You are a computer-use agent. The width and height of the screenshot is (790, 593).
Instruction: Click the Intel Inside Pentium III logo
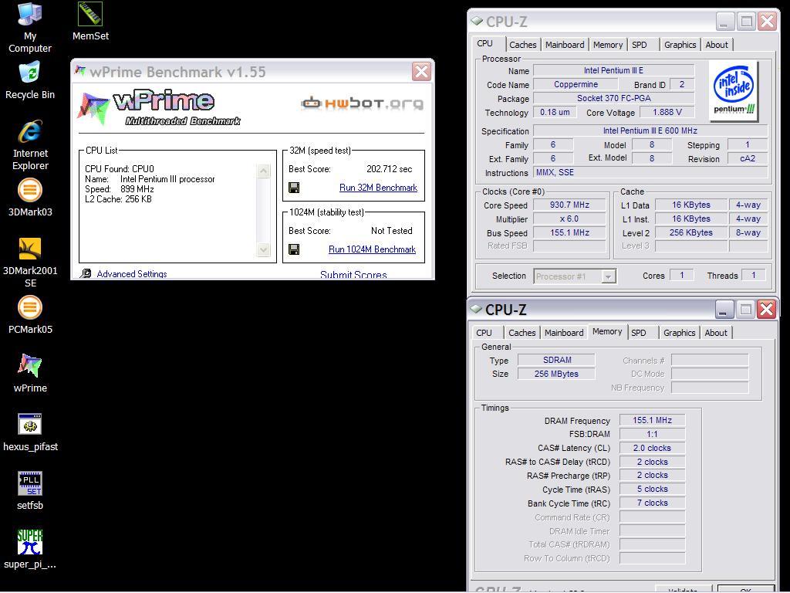pos(734,91)
